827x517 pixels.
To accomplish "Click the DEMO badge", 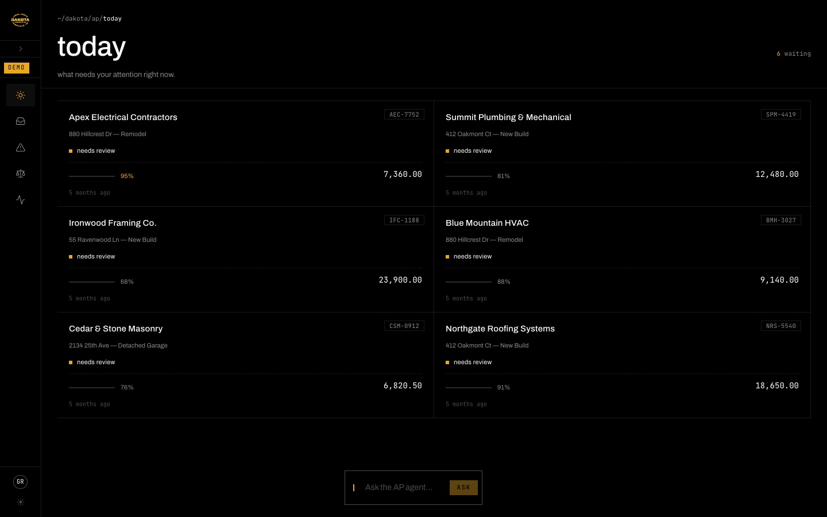I will click(17, 68).
